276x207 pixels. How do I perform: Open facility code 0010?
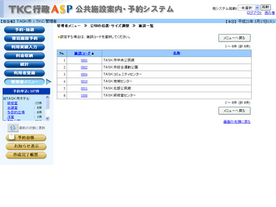pyautogui.click(x=84, y=81)
